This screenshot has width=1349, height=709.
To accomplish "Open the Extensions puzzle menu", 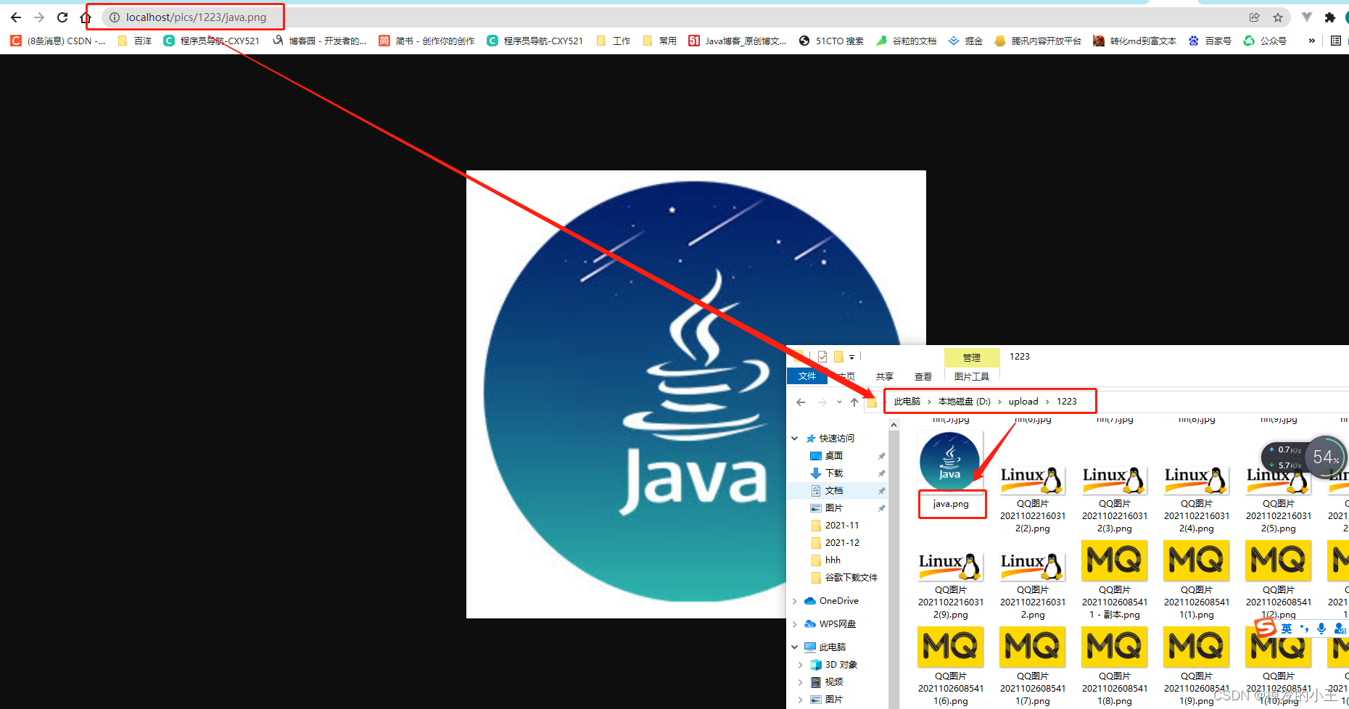I will pyautogui.click(x=1329, y=17).
